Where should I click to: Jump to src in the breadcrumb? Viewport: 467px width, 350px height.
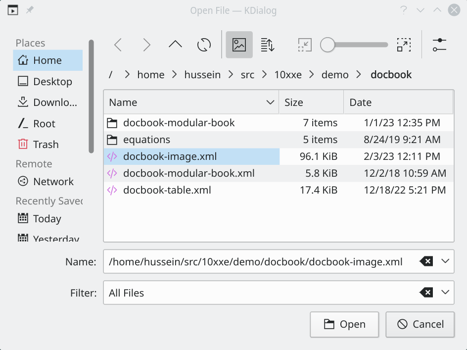(x=247, y=75)
